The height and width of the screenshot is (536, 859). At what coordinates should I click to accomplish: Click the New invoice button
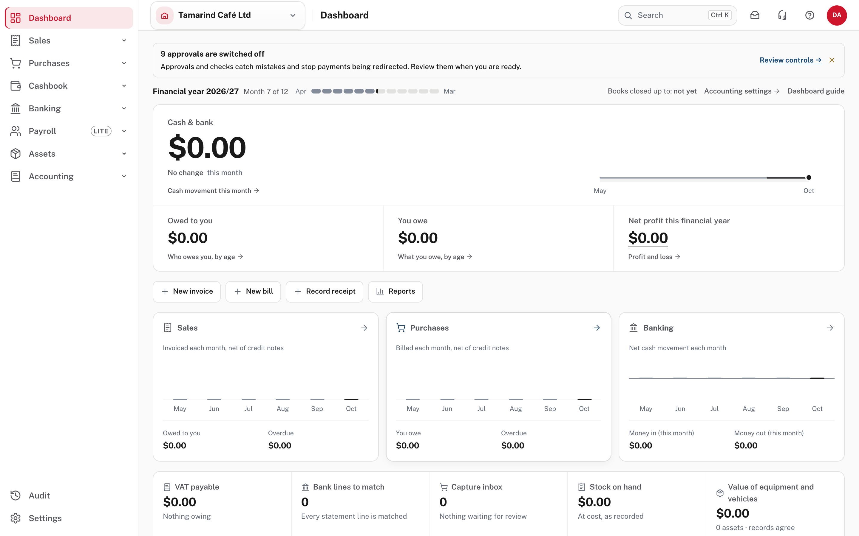[x=187, y=292]
